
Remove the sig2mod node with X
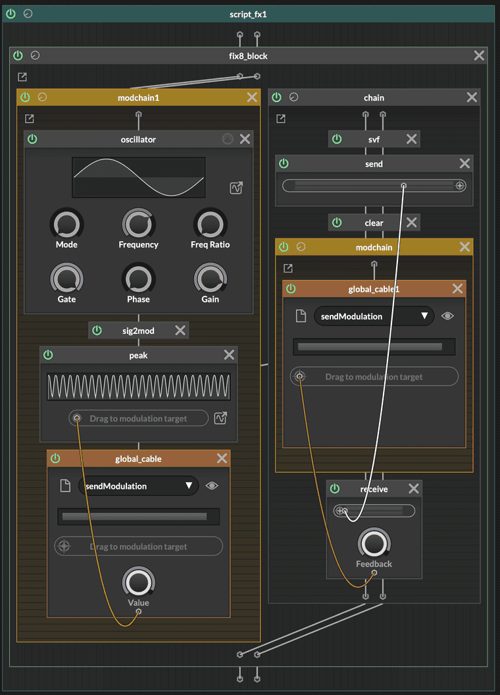(180, 331)
